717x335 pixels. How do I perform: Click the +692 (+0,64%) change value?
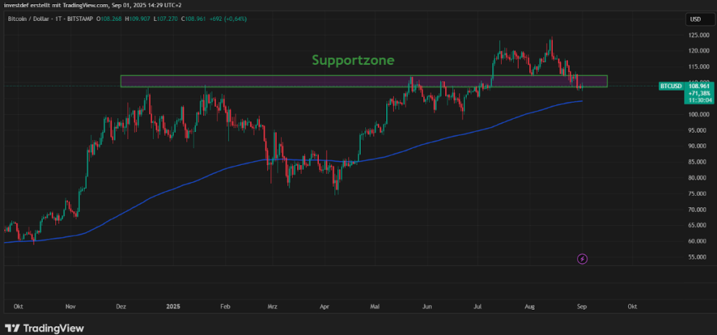tap(229, 17)
